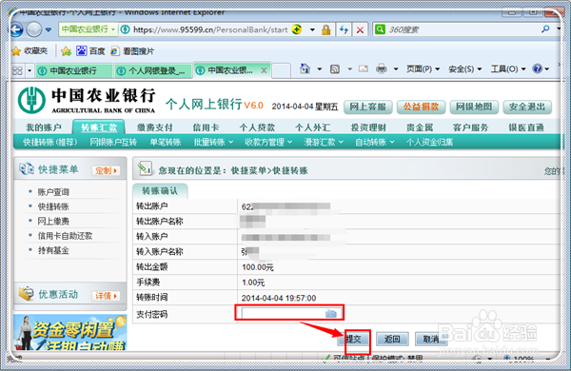The width and height of the screenshot is (571, 371).
Task: Select 个人资金归集 in the submenu
Action: pos(430,142)
